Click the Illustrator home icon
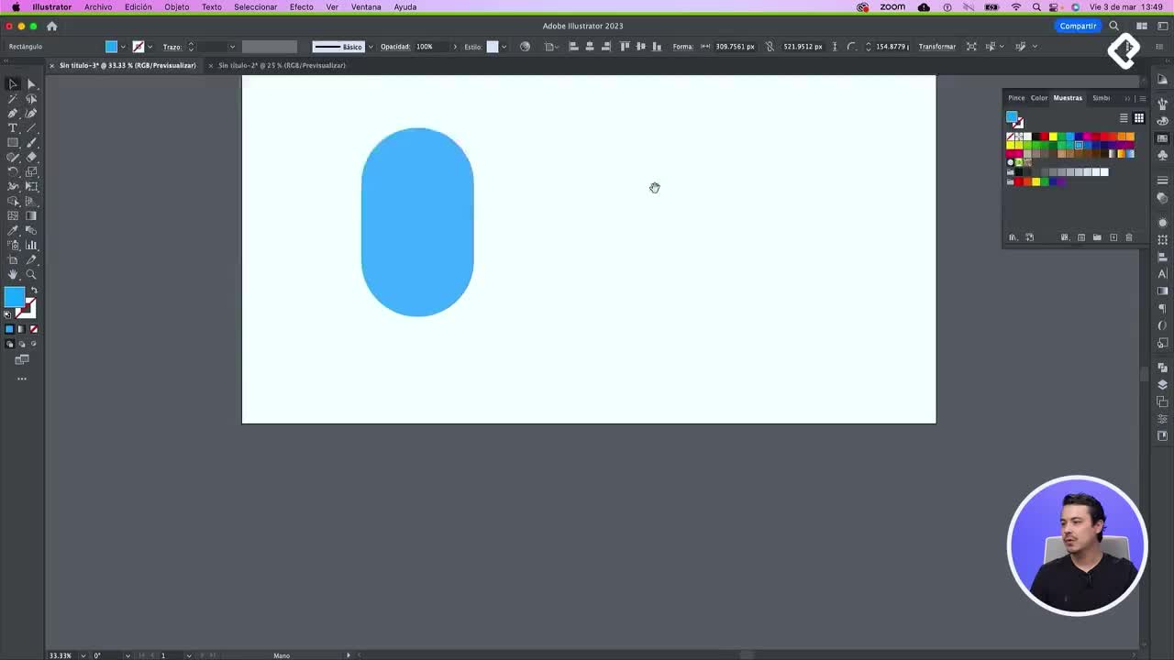Screen dimensions: 1174x660 coord(52,26)
